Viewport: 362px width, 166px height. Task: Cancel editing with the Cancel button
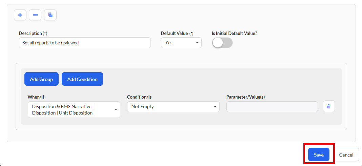(346, 155)
